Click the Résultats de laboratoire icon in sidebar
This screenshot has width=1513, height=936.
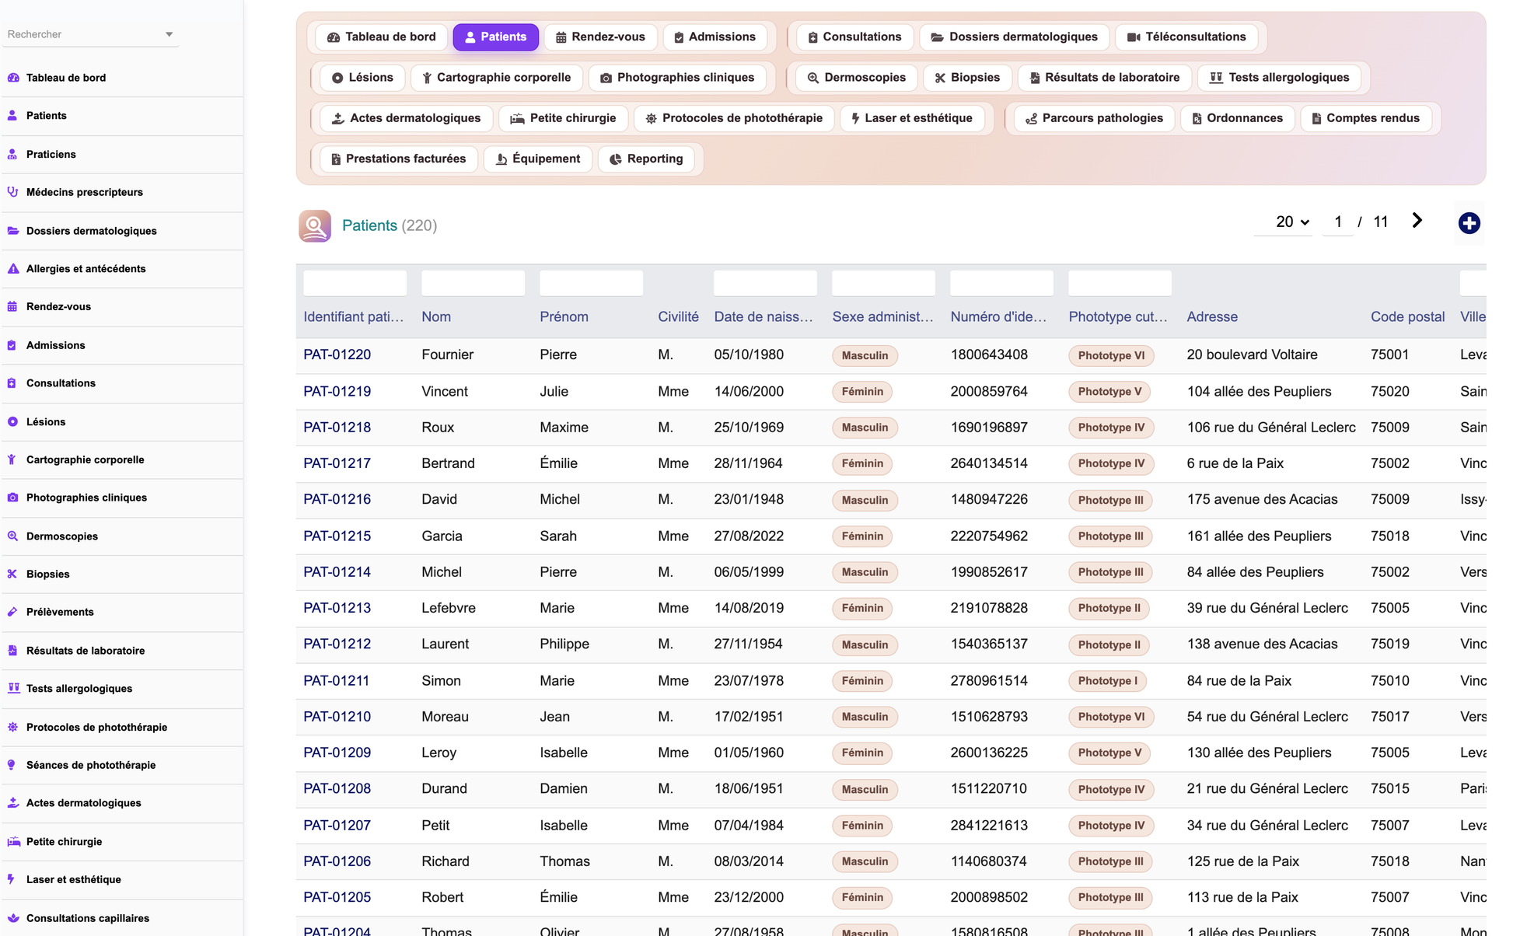tap(12, 651)
